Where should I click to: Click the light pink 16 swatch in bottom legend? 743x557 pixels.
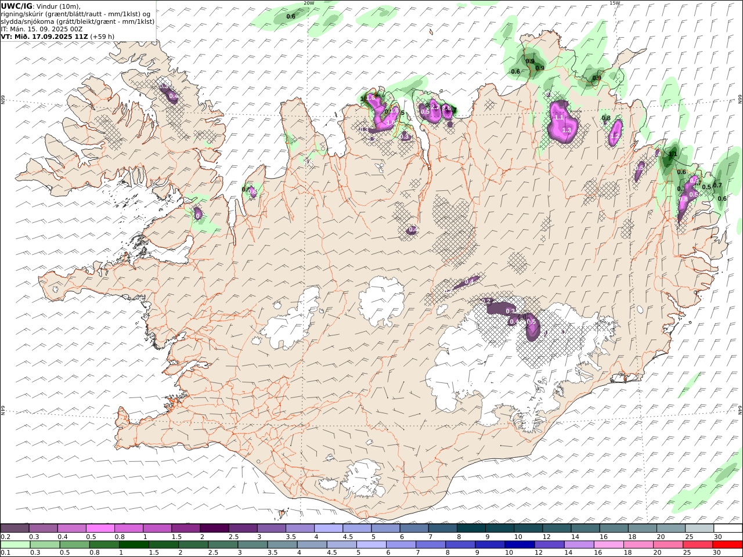coord(608,545)
